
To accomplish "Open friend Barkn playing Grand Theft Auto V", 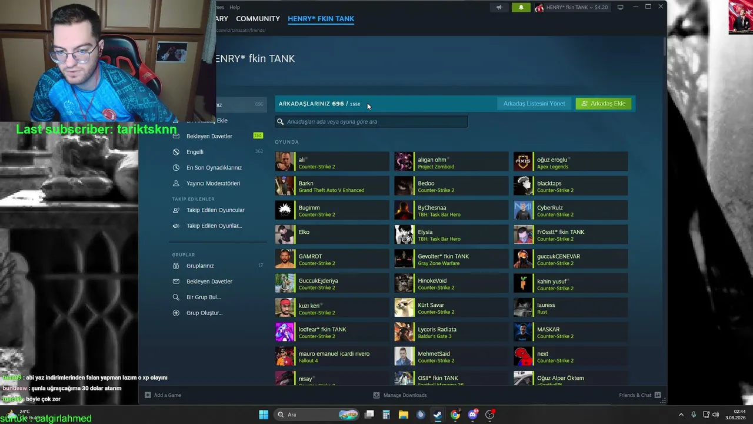I will 332,186.
